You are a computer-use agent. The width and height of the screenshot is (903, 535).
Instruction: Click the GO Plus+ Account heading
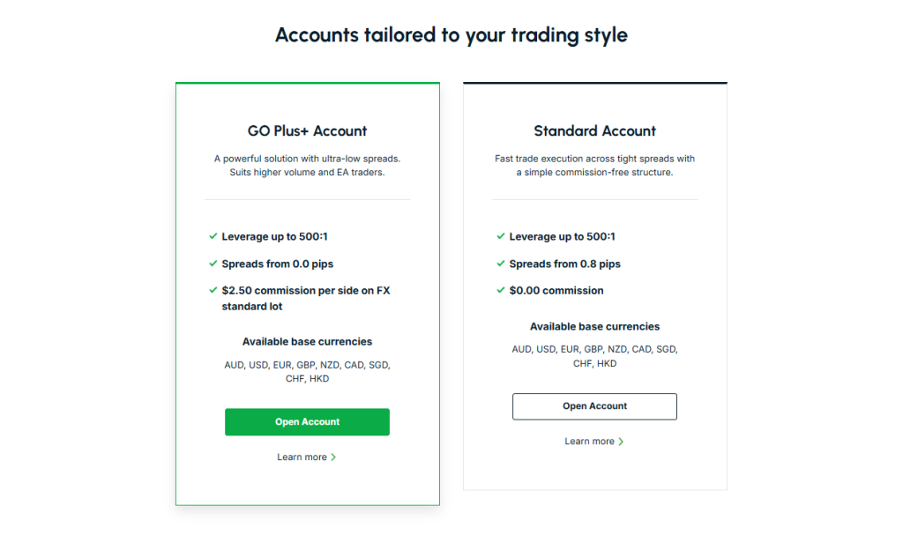point(307,130)
